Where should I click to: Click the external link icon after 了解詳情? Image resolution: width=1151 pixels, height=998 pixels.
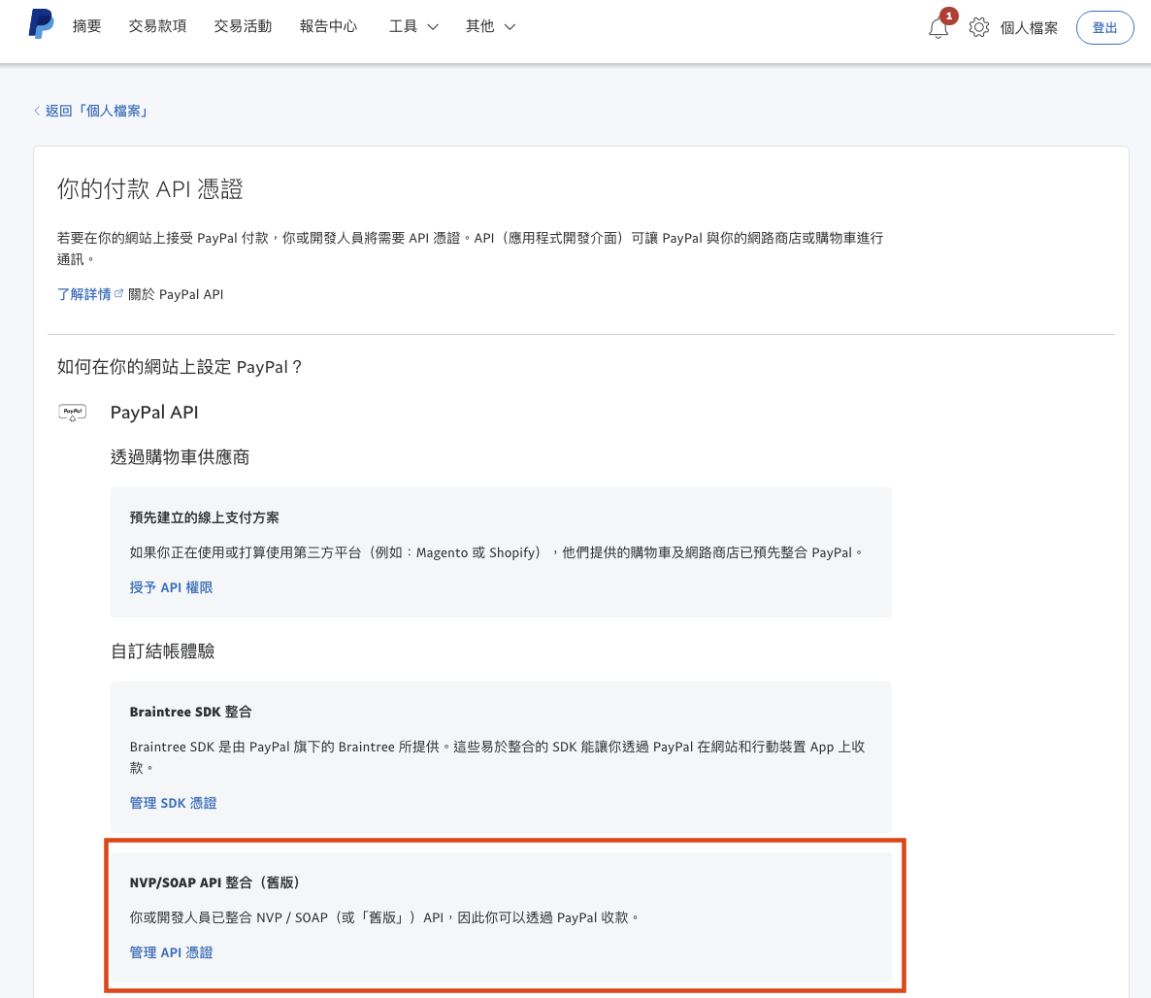pyautogui.click(x=119, y=294)
